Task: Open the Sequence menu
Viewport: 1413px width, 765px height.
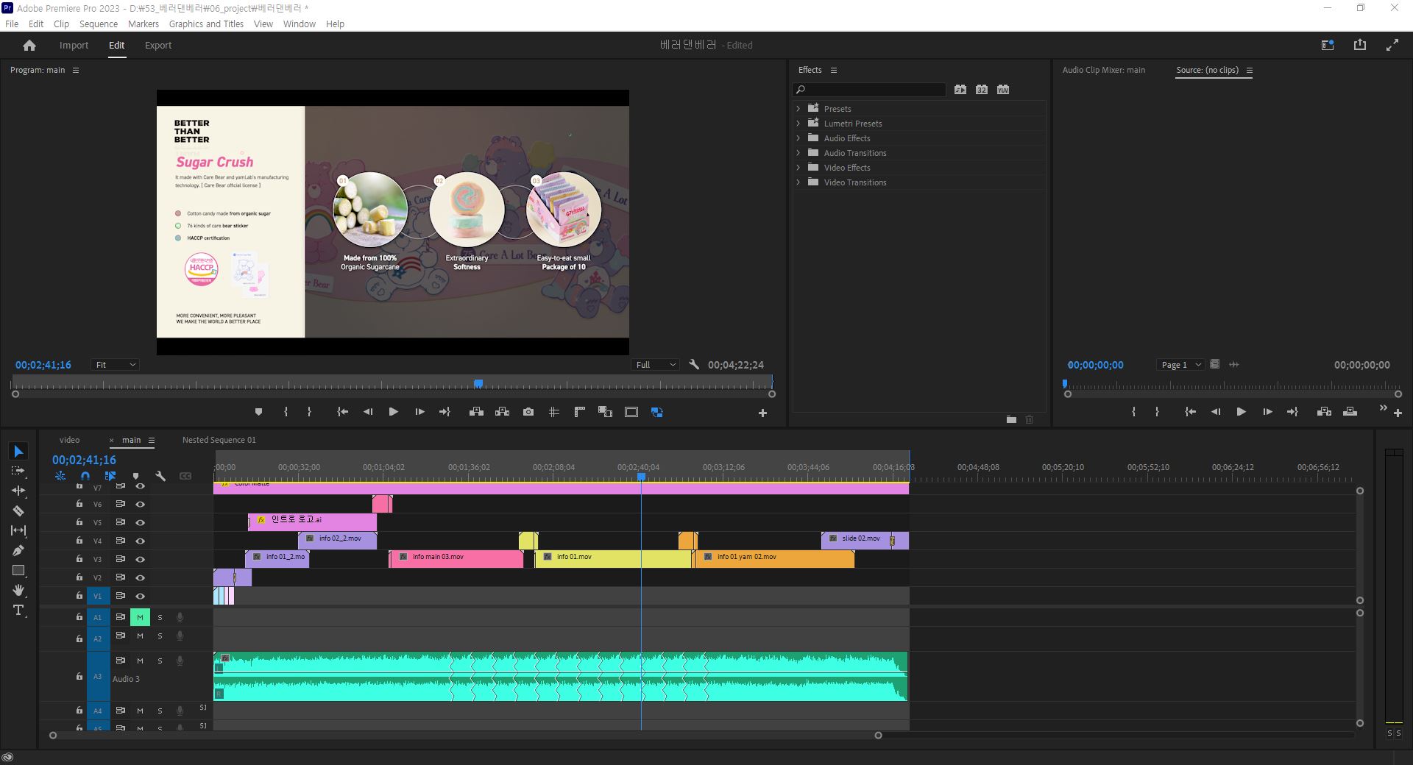Action: (99, 24)
